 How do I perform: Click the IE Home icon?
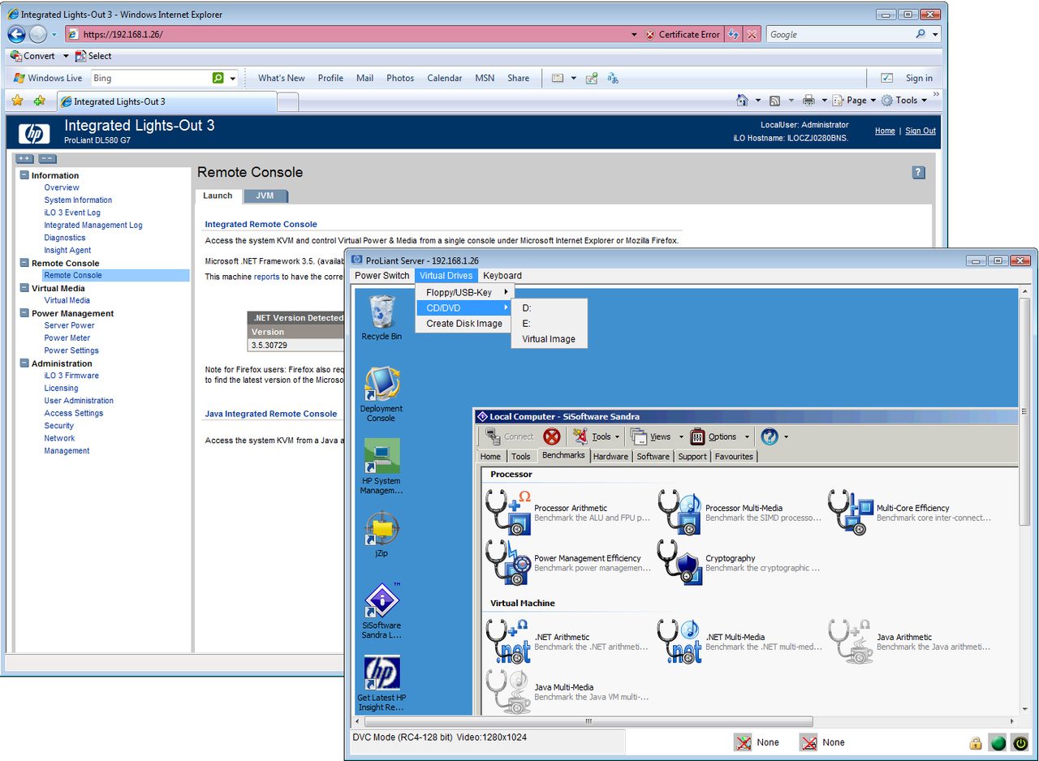pyautogui.click(x=742, y=101)
